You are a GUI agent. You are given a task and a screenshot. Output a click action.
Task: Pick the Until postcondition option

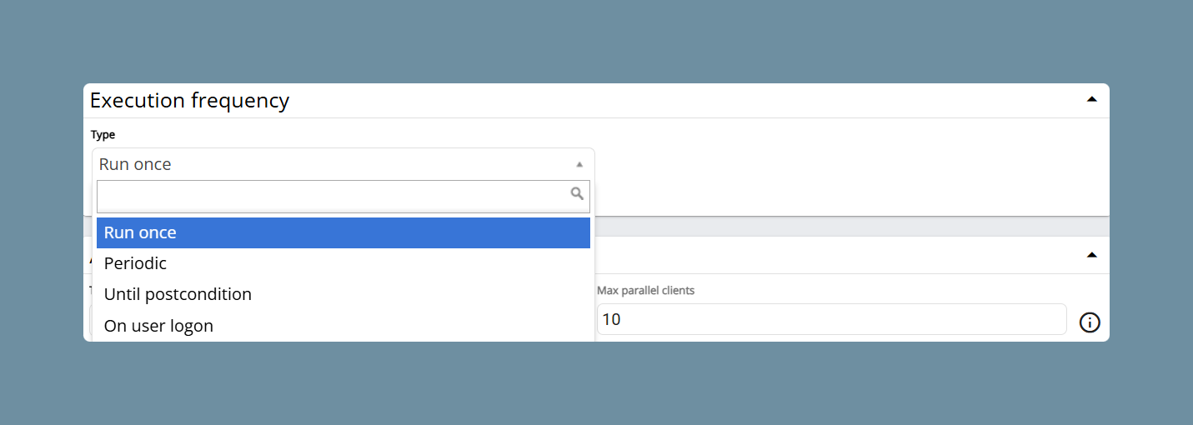[x=343, y=294]
